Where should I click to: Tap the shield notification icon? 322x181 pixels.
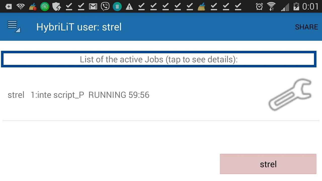pyautogui.click(x=57, y=7)
